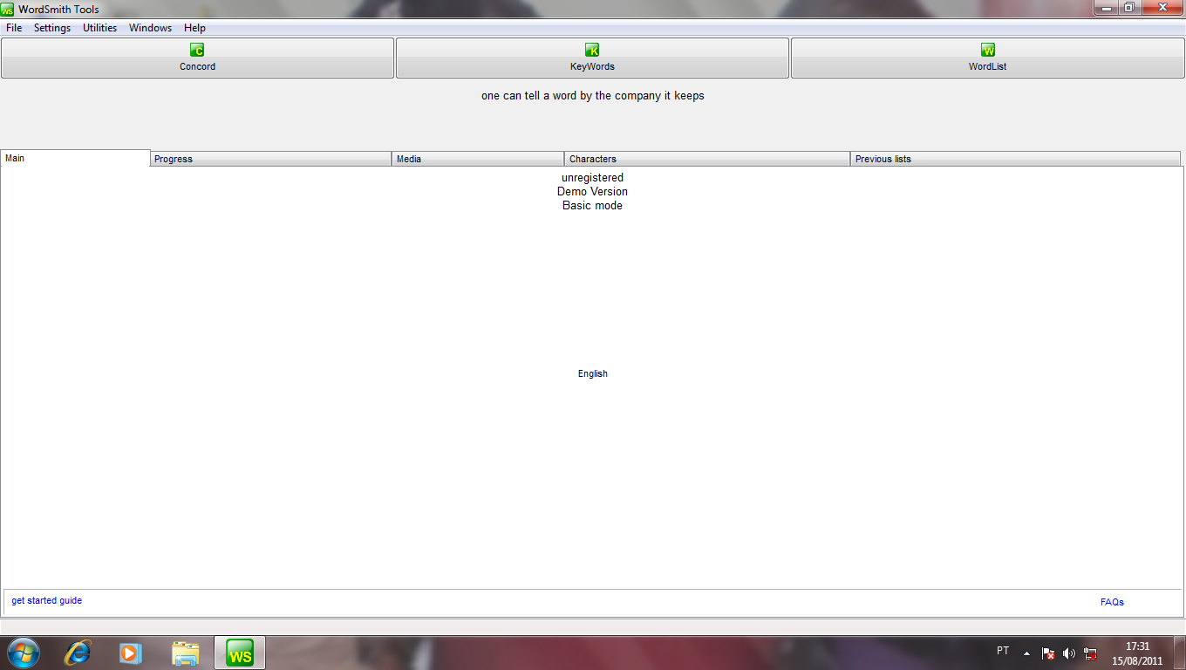
Task: Open the File menu
Action: (x=14, y=28)
